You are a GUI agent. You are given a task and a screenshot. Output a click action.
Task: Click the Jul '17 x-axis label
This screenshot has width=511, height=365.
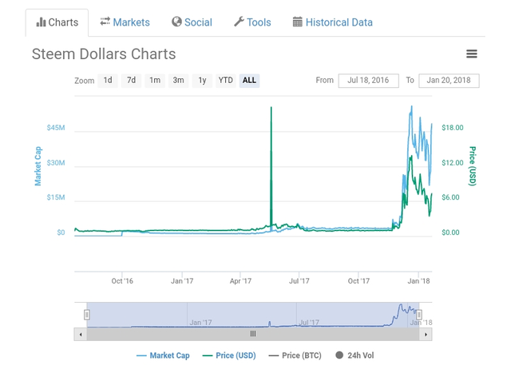pyautogui.click(x=299, y=281)
